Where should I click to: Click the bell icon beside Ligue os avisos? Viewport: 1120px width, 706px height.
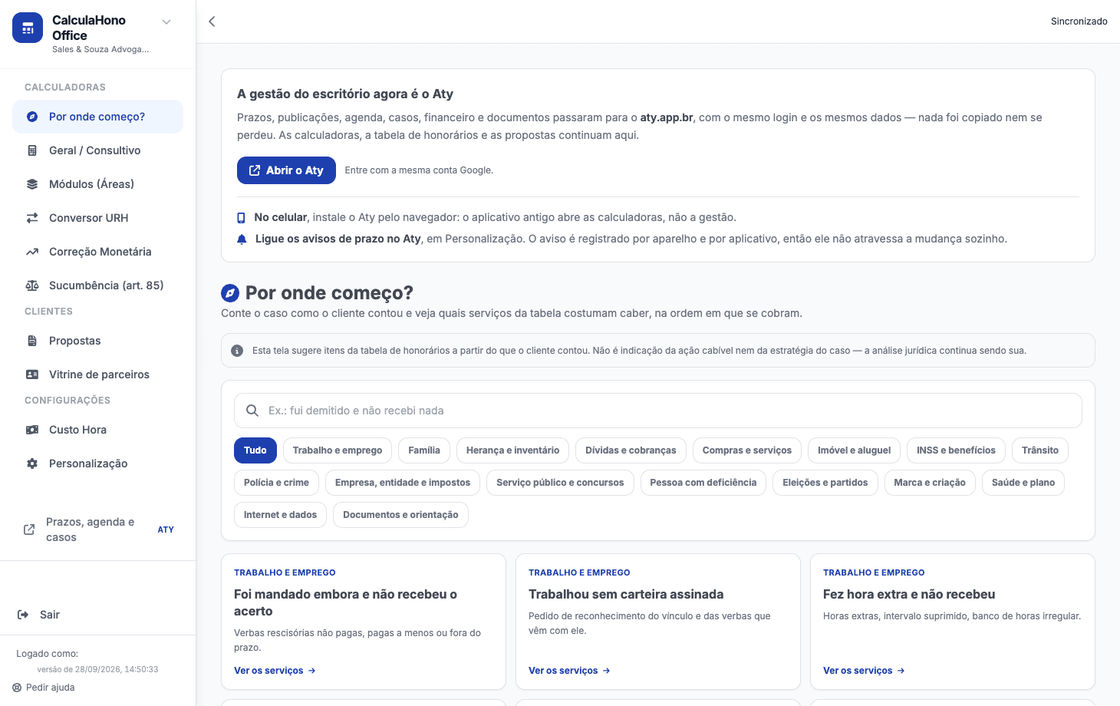242,239
